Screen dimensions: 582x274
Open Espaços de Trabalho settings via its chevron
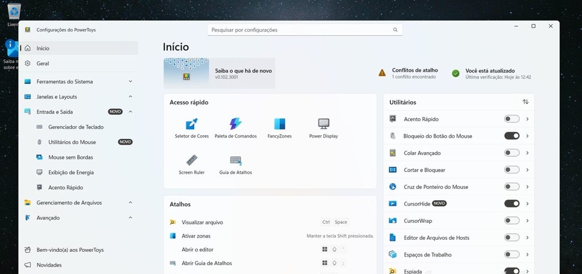[x=528, y=254]
